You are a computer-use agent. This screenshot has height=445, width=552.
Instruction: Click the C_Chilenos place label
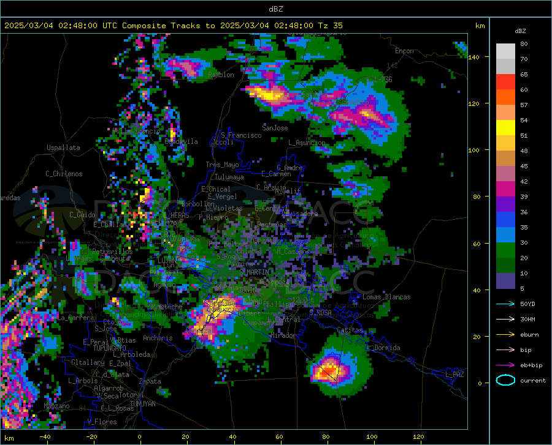64,174
